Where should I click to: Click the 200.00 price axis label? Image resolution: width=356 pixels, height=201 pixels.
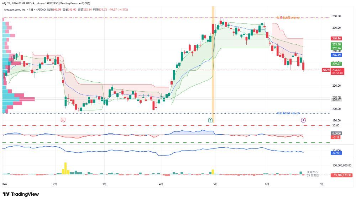336,109
